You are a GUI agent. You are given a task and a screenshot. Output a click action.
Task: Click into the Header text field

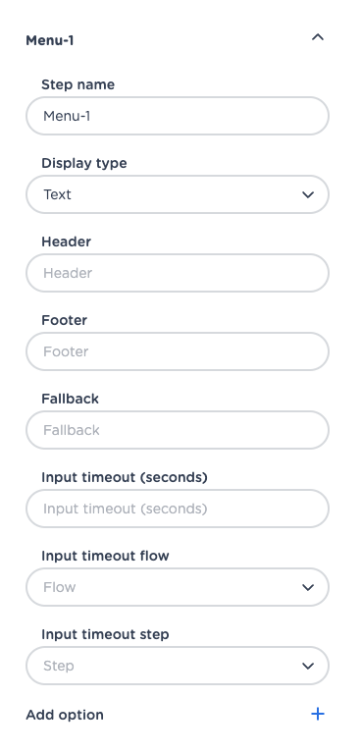point(178,273)
